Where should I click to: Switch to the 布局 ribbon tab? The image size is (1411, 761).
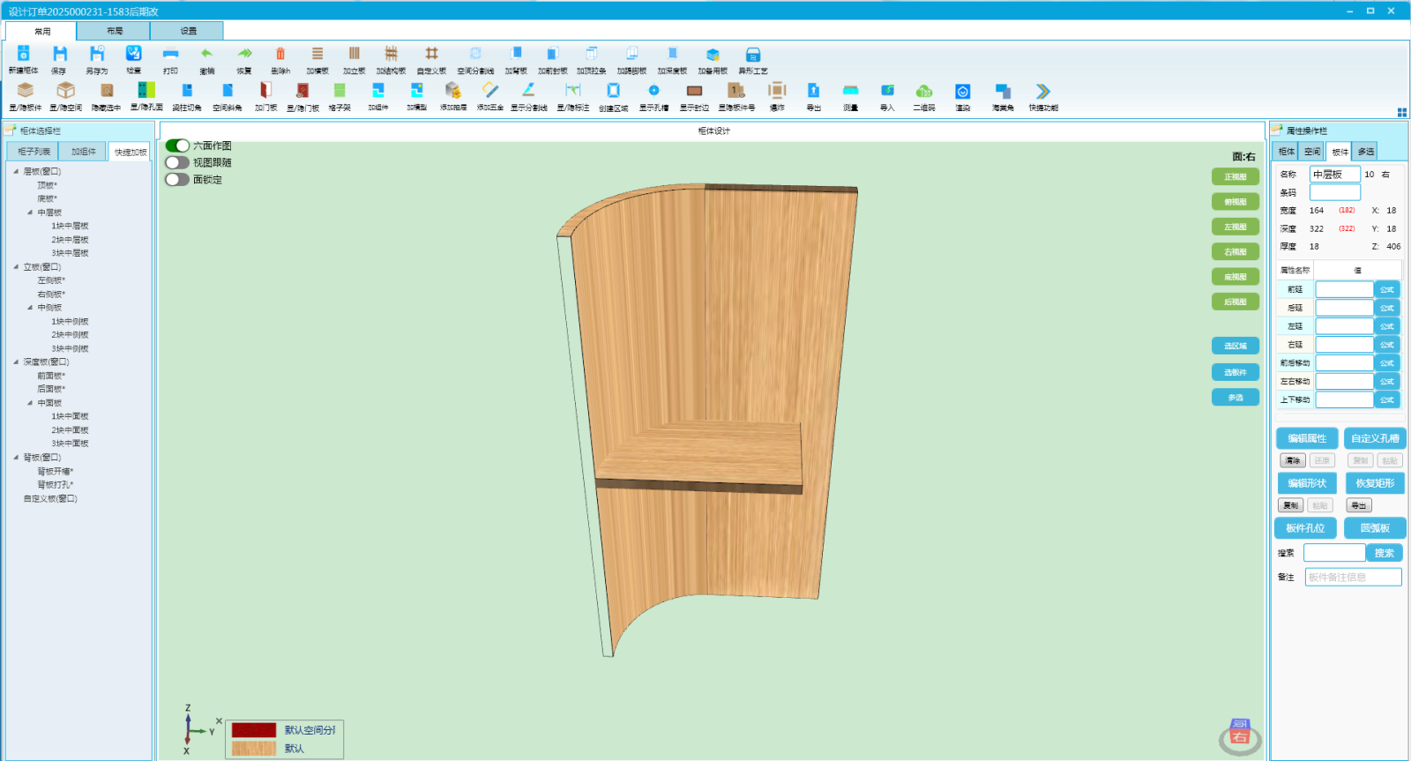pos(114,31)
